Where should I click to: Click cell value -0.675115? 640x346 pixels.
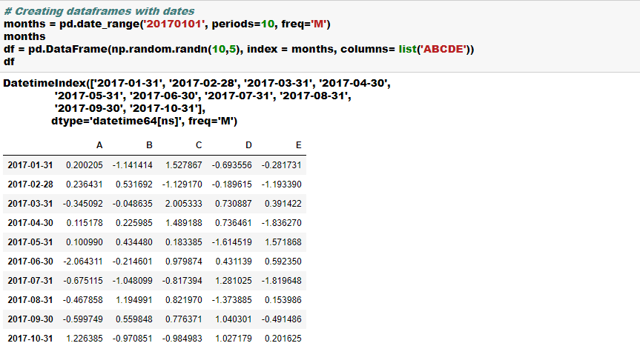(x=83, y=281)
